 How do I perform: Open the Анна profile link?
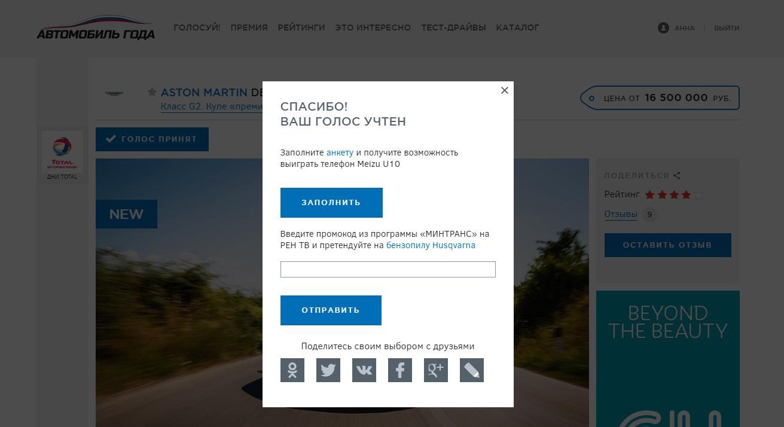click(685, 28)
